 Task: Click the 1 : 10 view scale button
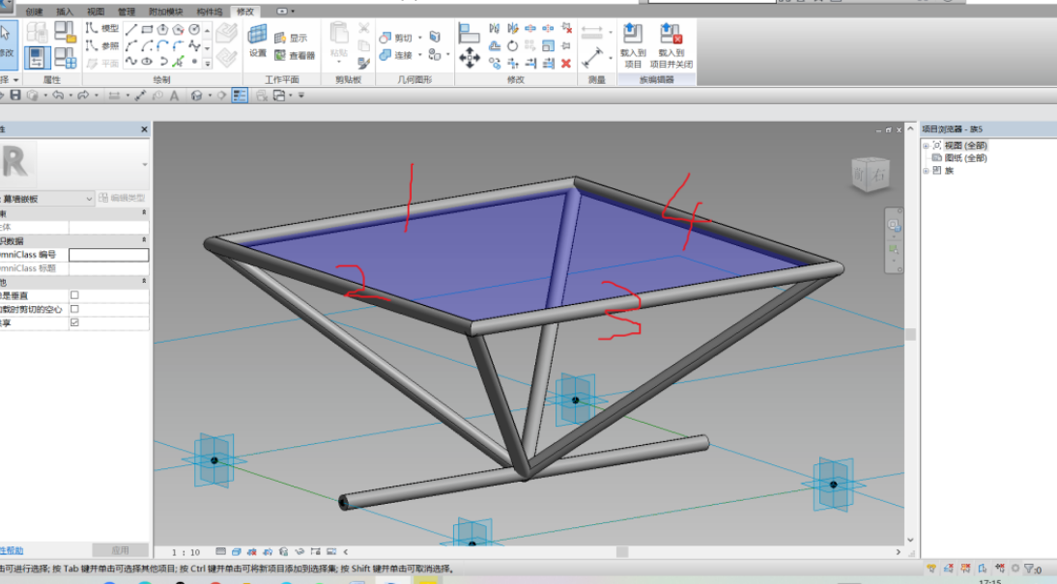(x=186, y=552)
